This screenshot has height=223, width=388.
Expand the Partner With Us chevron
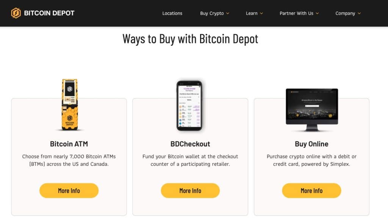point(317,13)
